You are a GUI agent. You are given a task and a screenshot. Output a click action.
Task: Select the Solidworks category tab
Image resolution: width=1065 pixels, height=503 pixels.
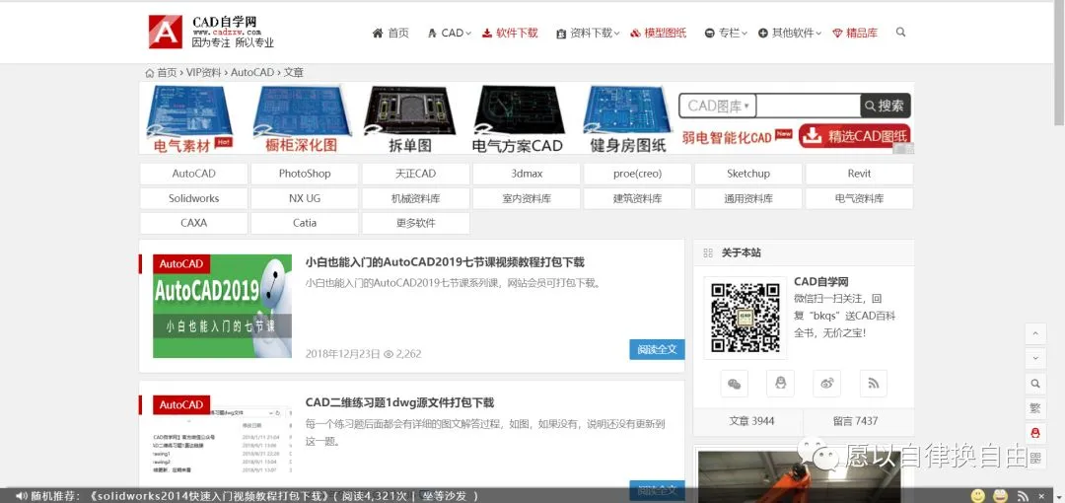193,198
